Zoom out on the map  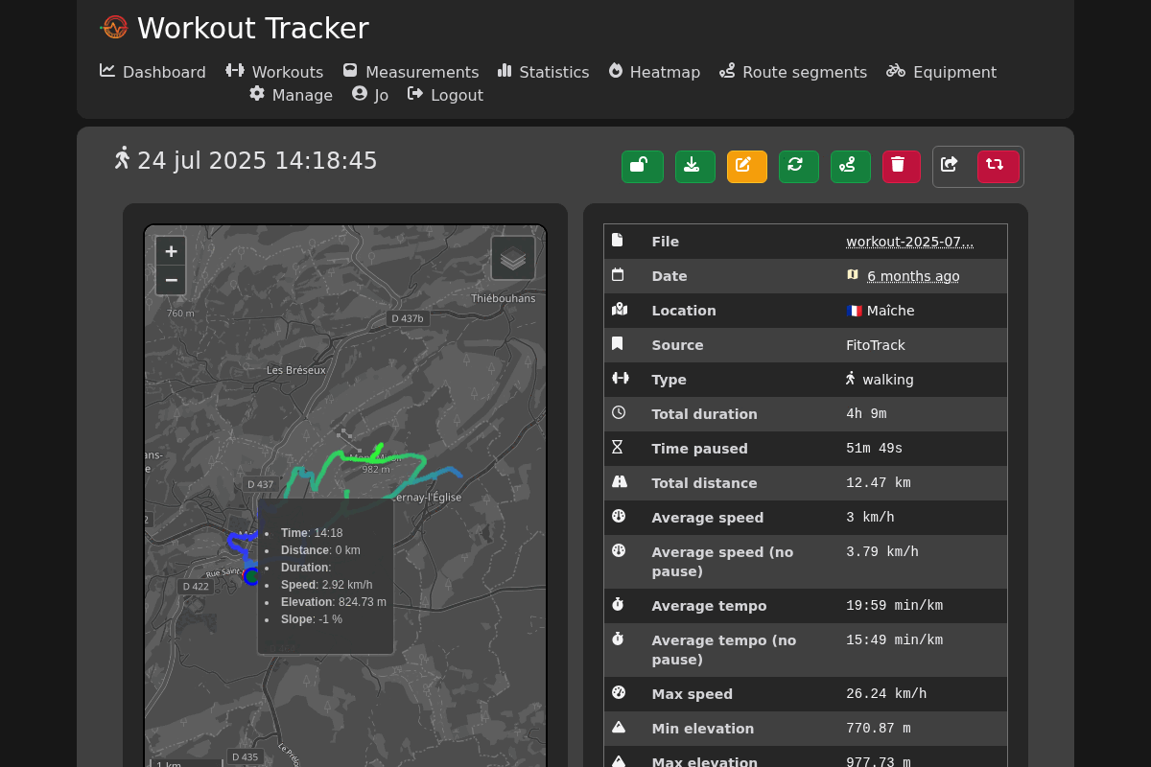pyautogui.click(x=171, y=280)
